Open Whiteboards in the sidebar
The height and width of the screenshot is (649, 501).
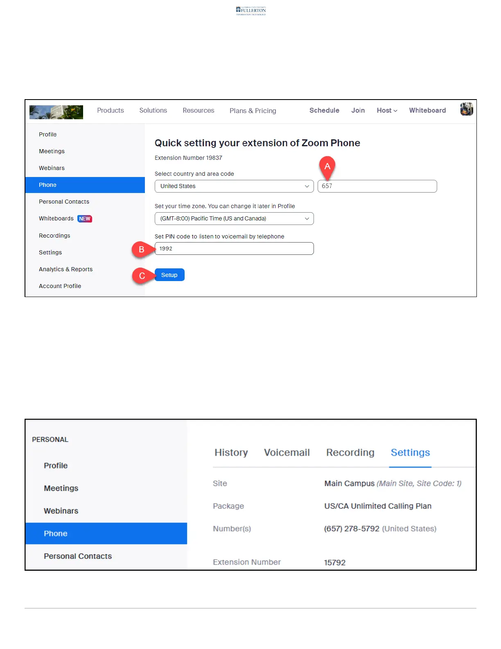point(56,218)
